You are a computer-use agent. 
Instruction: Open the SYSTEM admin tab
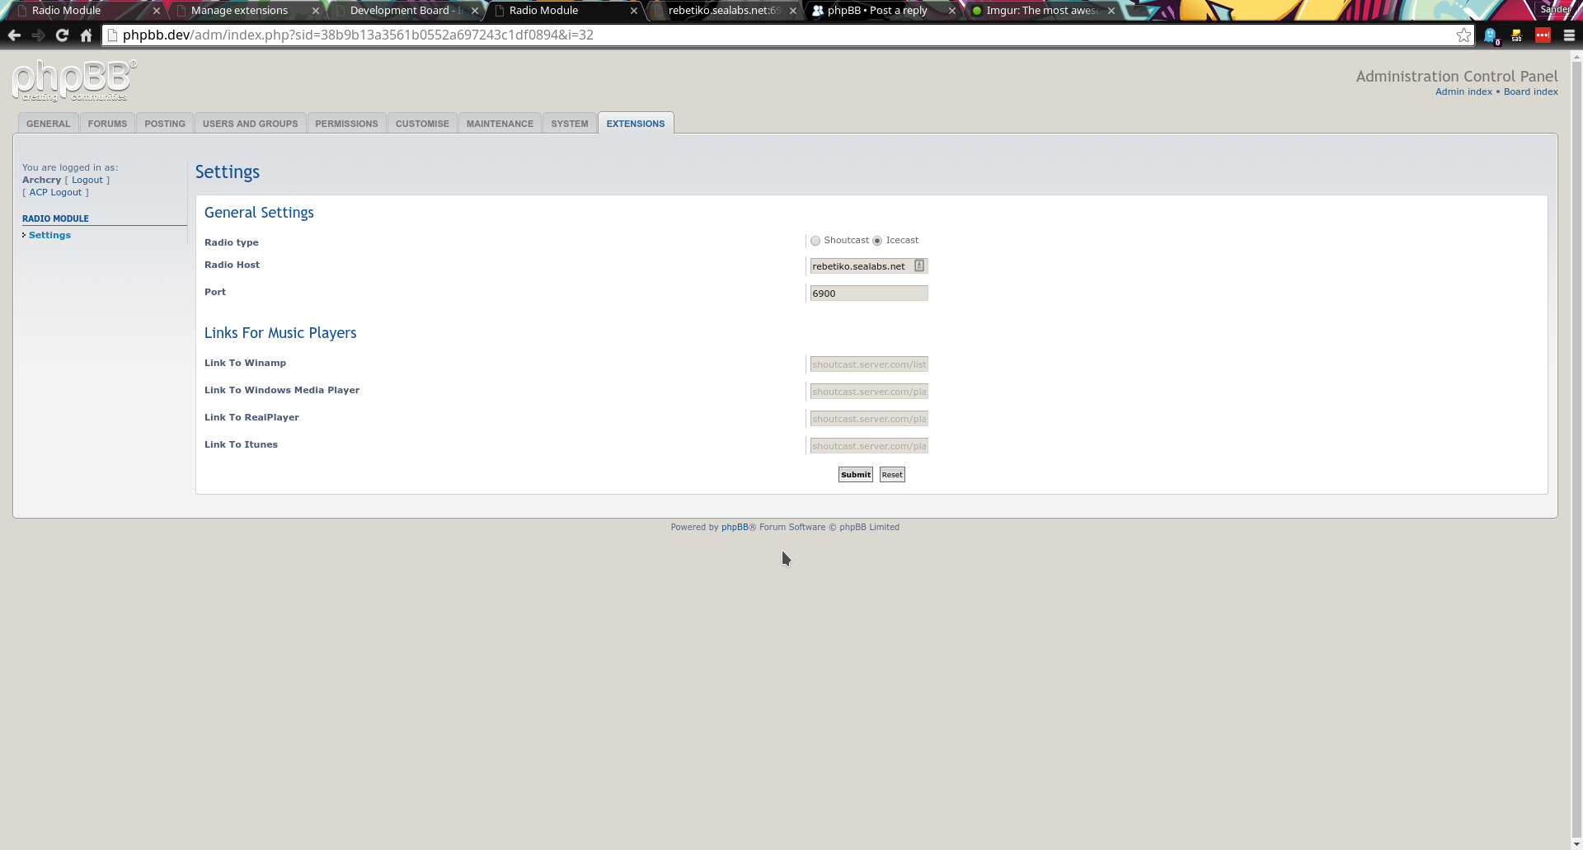(x=570, y=123)
